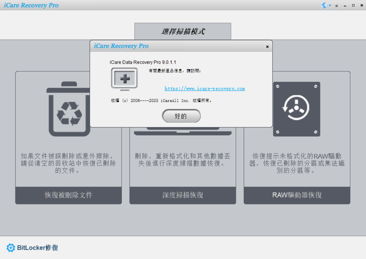
Task: Maximize the iCare Recovery Pro main window
Action: (353, 5)
